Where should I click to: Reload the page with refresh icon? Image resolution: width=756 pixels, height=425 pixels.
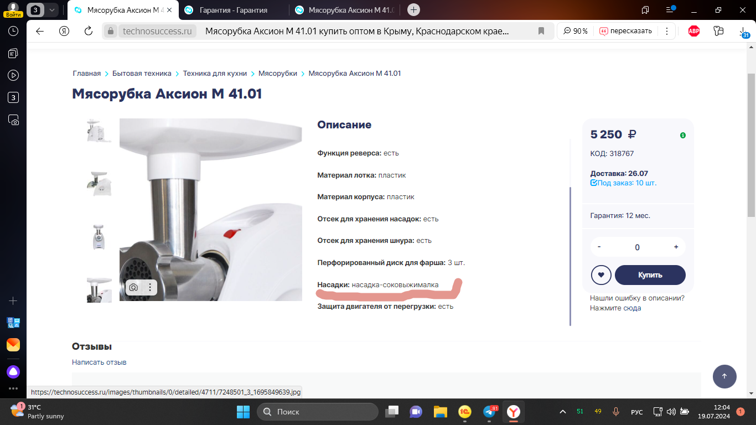tap(89, 31)
